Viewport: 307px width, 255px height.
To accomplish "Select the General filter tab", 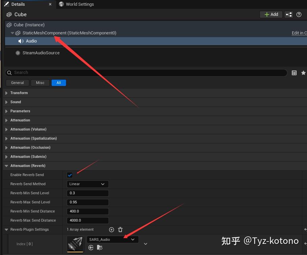I will pyautogui.click(x=18, y=83).
